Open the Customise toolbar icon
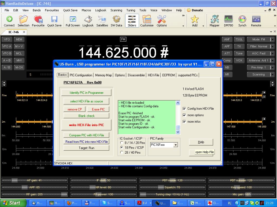Viewport: 277px width, 207px height. (x=147, y=21)
